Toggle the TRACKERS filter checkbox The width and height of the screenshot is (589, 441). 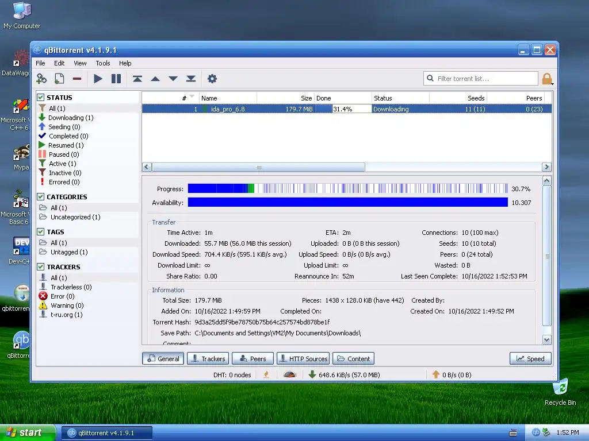[x=41, y=266]
